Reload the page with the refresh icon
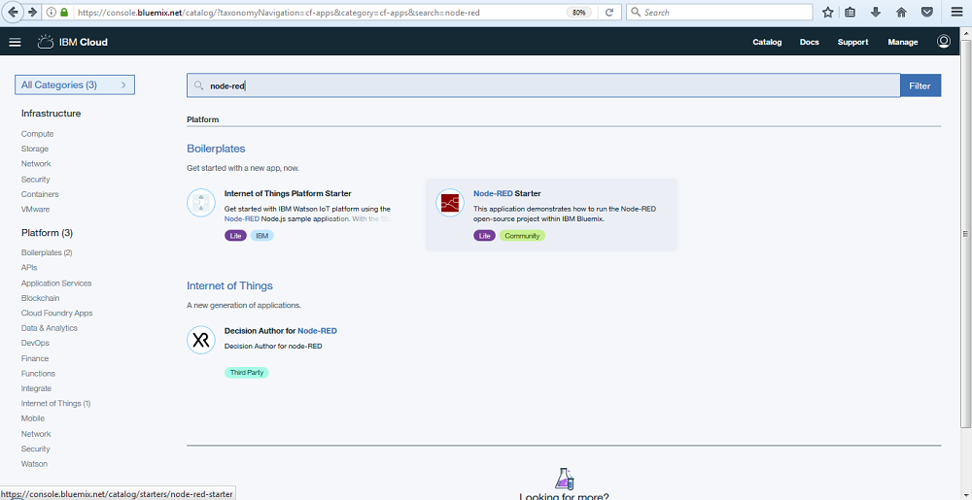Image resolution: width=972 pixels, height=500 pixels. click(x=609, y=13)
